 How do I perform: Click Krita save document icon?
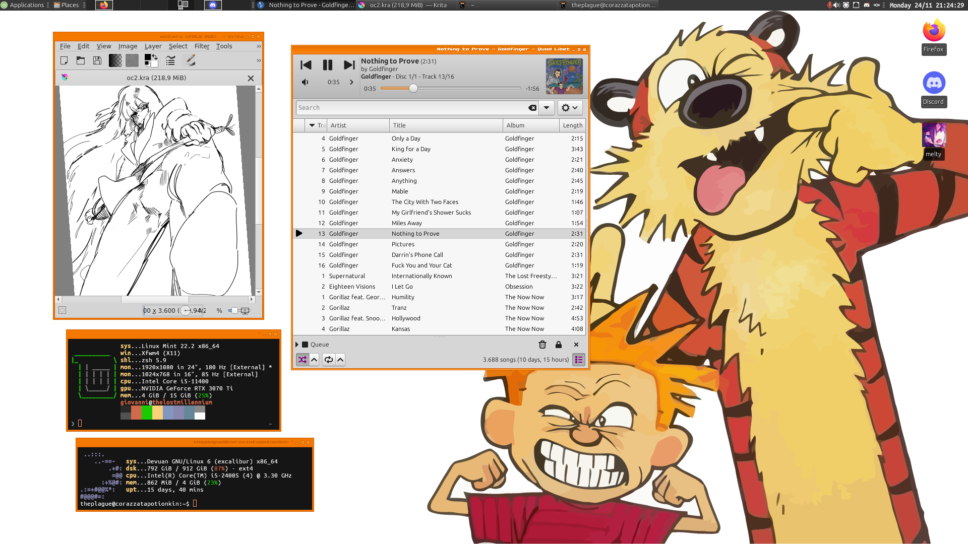[x=97, y=60]
